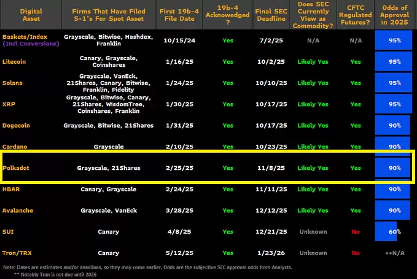417x279 pixels.
Task: Click the Canary, Grayscale firms cell for HBAR
Action: [x=109, y=189]
